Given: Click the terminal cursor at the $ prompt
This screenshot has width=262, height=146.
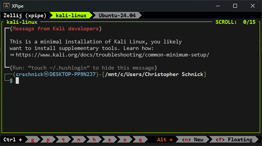Looking at the screenshot, I should [17, 81].
